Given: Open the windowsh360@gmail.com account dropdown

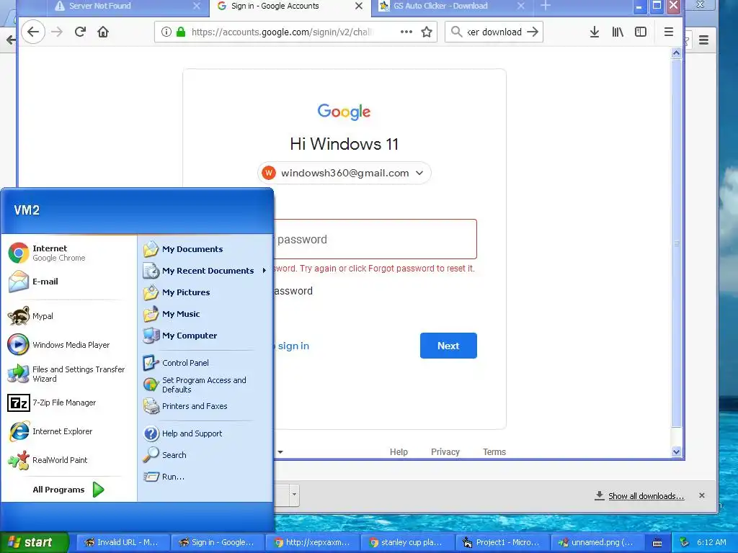Looking at the screenshot, I should [344, 173].
